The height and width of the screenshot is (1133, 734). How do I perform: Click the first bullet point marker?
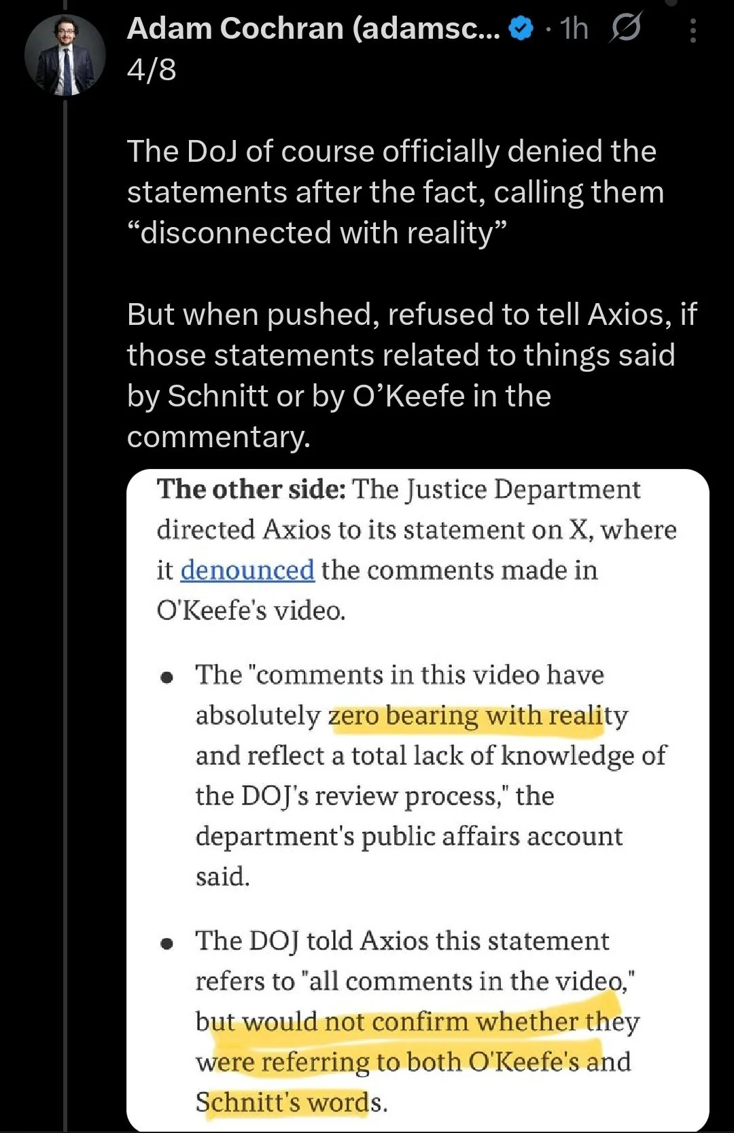click(167, 678)
